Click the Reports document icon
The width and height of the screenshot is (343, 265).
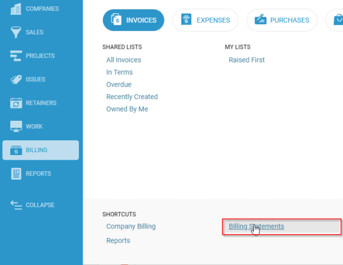pyautogui.click(x=15, y=173)
